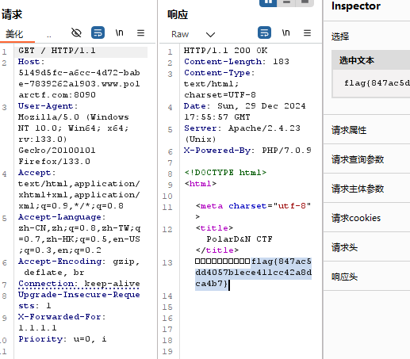Switch to the top-bottom split layout icon
Screen dimensions: 410x359
pos(286,2)
